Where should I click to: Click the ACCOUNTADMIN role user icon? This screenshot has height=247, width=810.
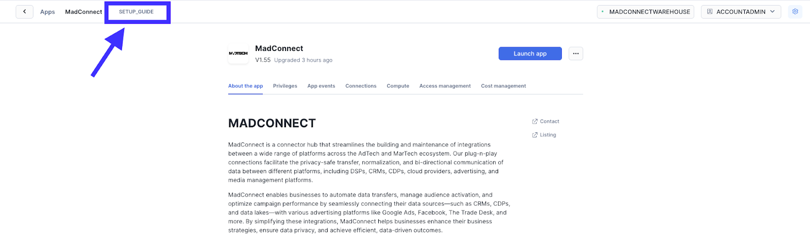pos(710,12)
